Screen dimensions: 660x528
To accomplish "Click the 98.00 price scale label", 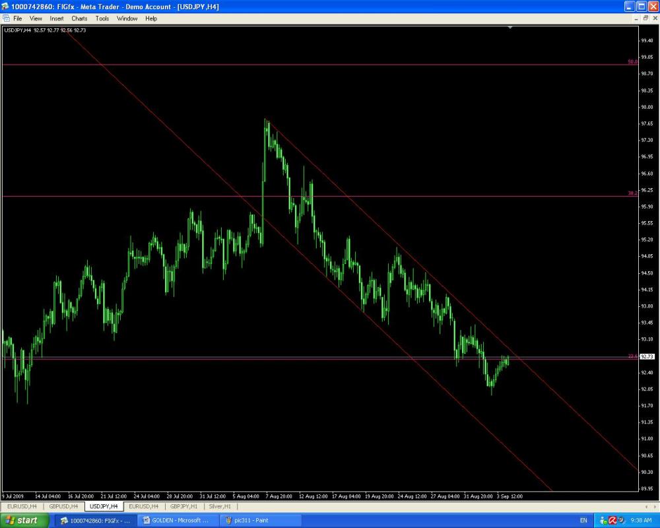I will point(647,107).
